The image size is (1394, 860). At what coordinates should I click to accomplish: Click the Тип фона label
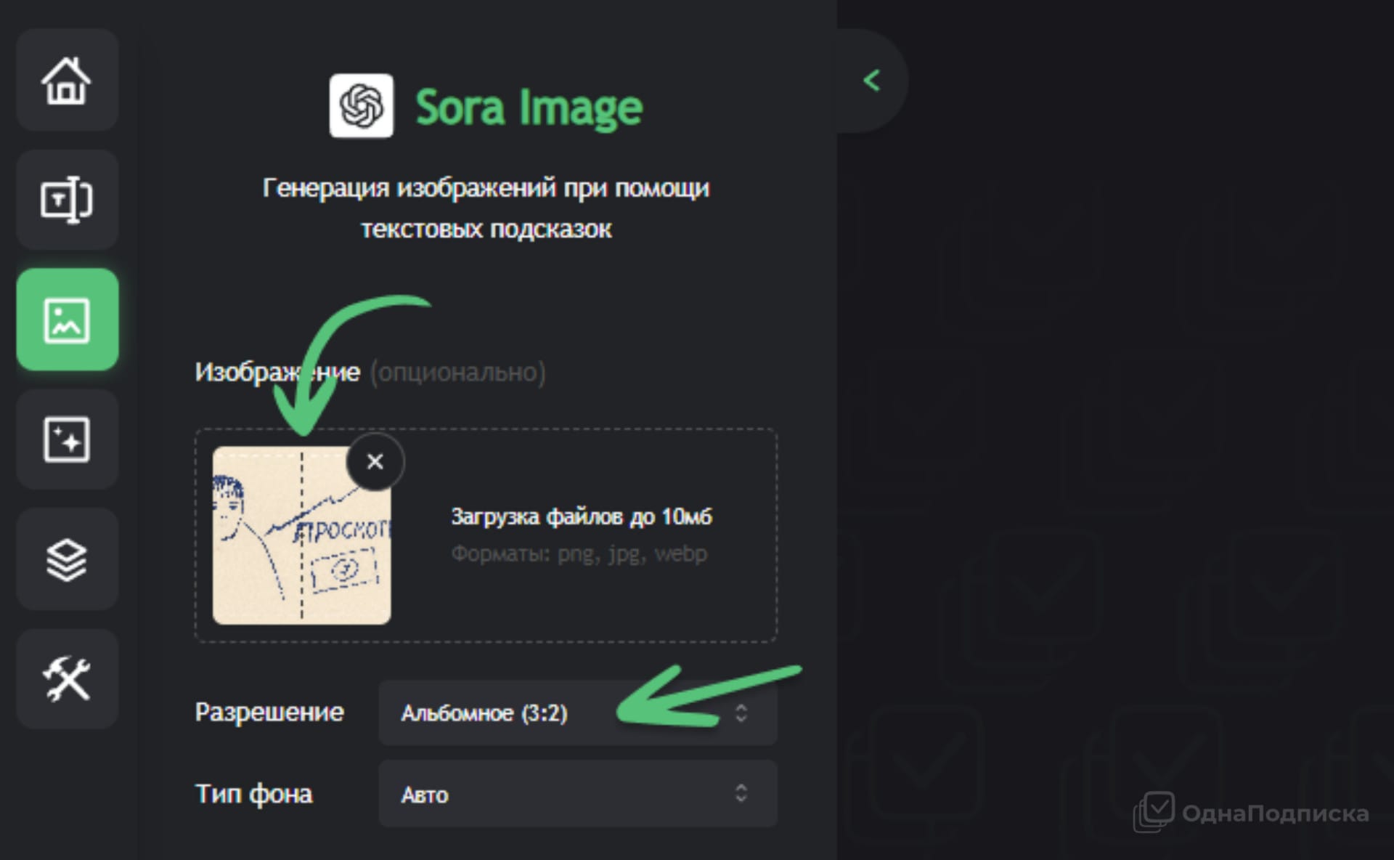point(253,793)
